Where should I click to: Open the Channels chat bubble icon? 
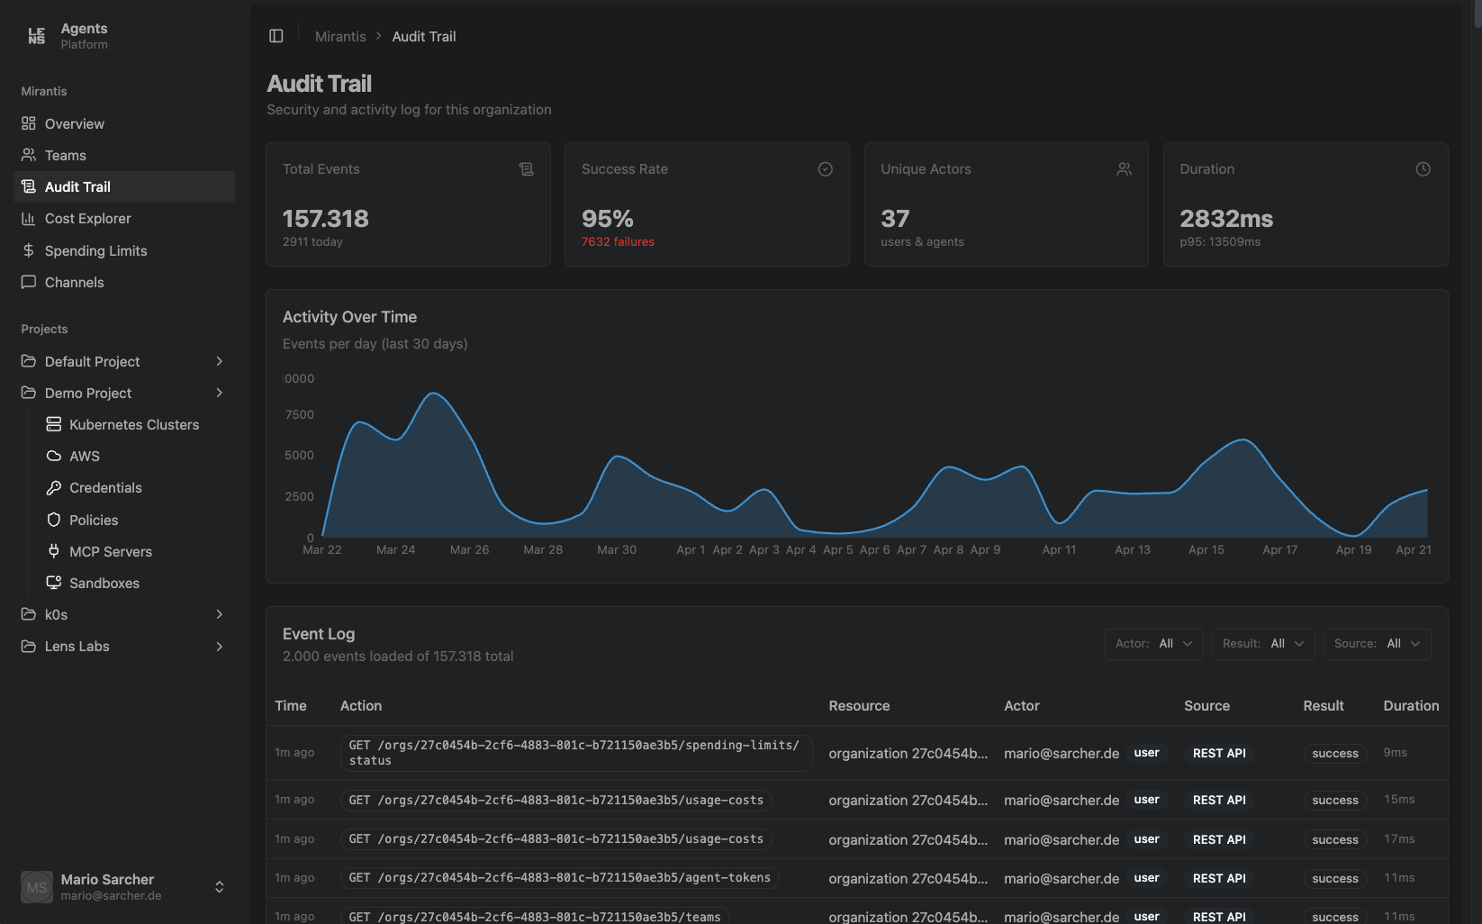click(29, 282)
